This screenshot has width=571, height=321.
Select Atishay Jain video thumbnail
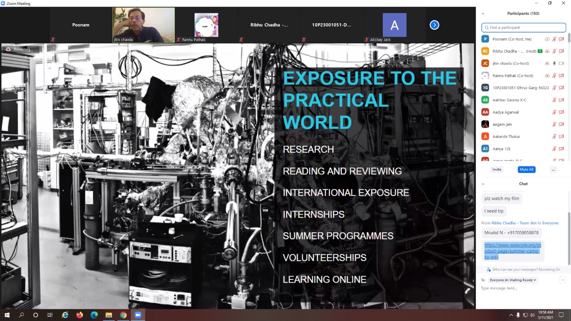pyautogui.click(x=394, y=25)
